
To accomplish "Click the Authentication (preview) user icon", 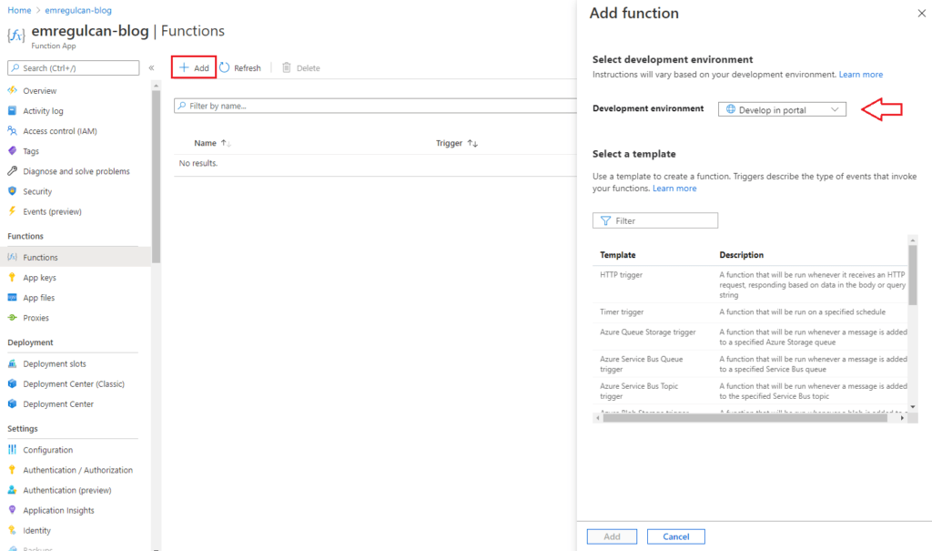I will [x=12, y=490].
